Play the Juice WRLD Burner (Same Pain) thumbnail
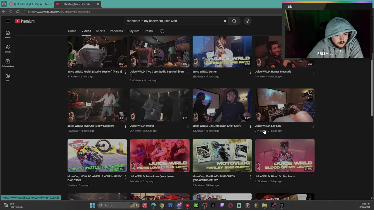Viewport: 374px width, 210px height. (x=222, y=52)
